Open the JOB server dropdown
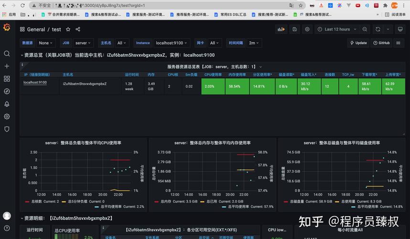Image resolution: width=410 pixels, height=239 pixels. [83, 43]
